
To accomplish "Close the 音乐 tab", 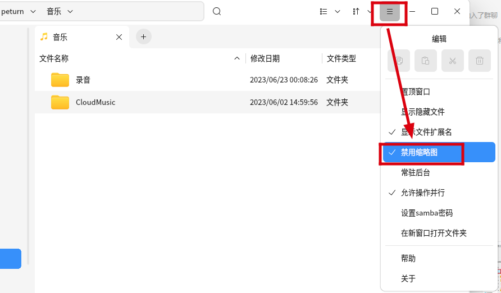I will [x=119, y=37].
